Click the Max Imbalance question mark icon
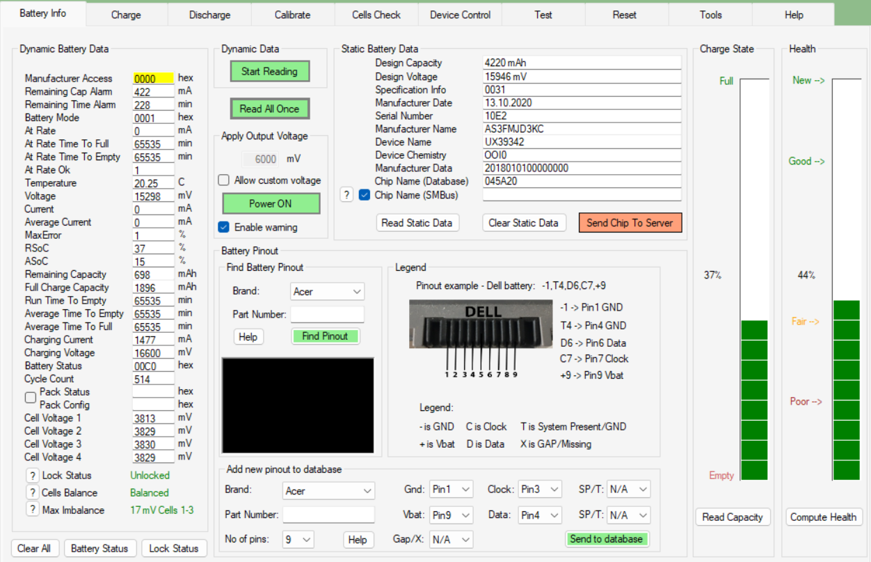Viewport: 871px width, 562px height. 32,510
